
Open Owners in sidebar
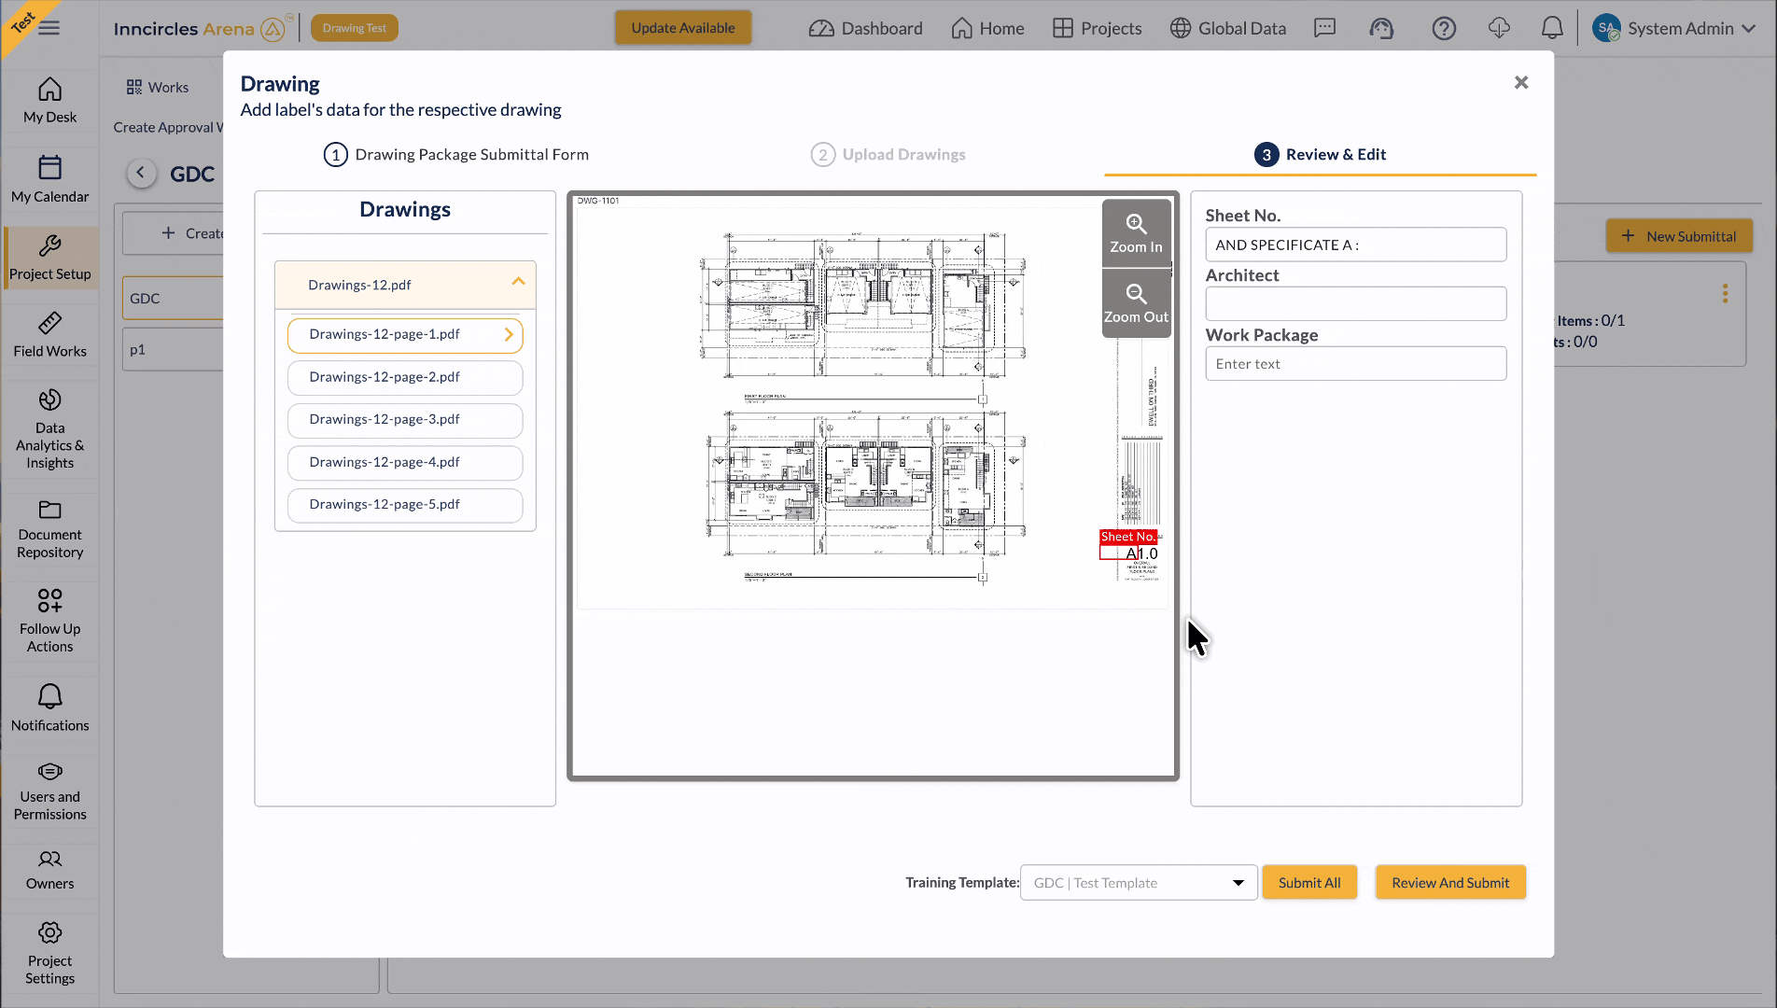click(50, 870)
